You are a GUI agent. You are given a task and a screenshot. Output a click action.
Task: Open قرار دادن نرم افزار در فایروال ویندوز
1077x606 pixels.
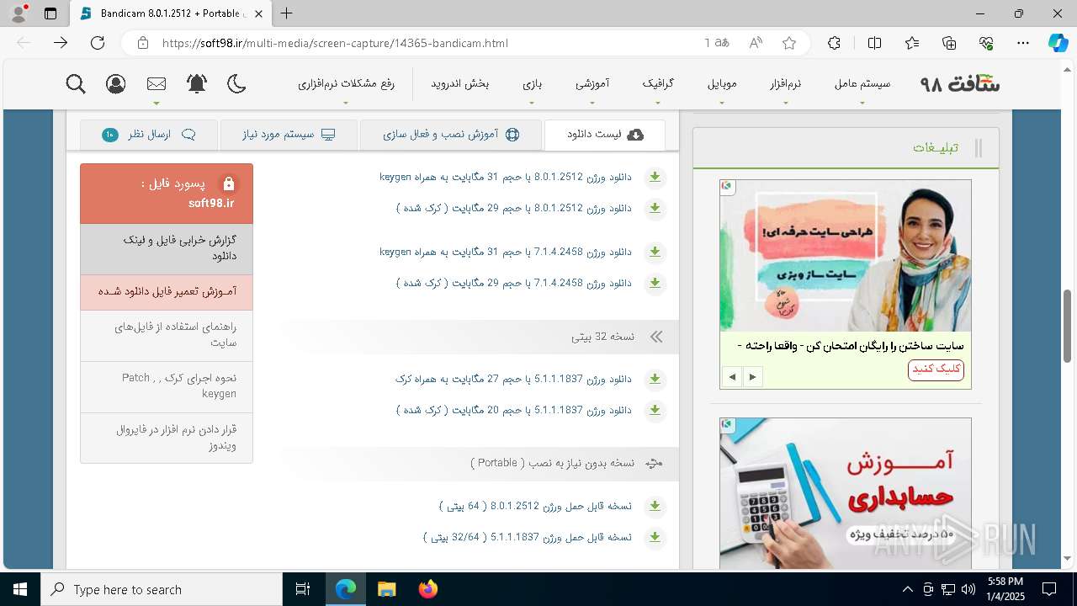167,438
